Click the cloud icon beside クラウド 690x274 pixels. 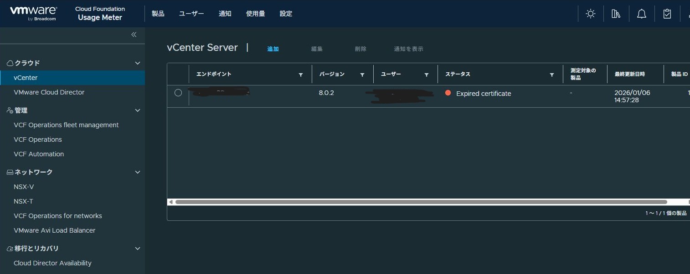[10, 63]
